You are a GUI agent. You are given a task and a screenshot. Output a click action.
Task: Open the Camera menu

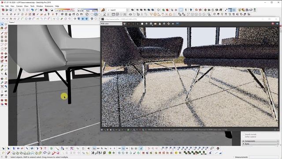[x=19, y=6]
